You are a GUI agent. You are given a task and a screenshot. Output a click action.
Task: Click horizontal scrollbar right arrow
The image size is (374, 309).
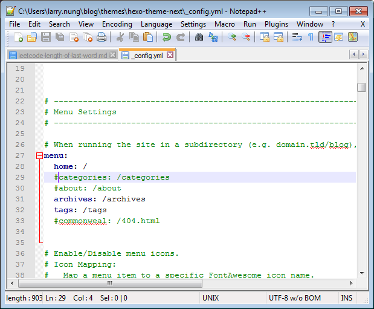coord(351,283)
